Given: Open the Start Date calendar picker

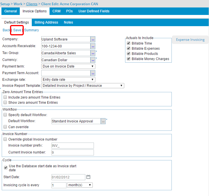Looking at the screenshot, I should [88, 177].
